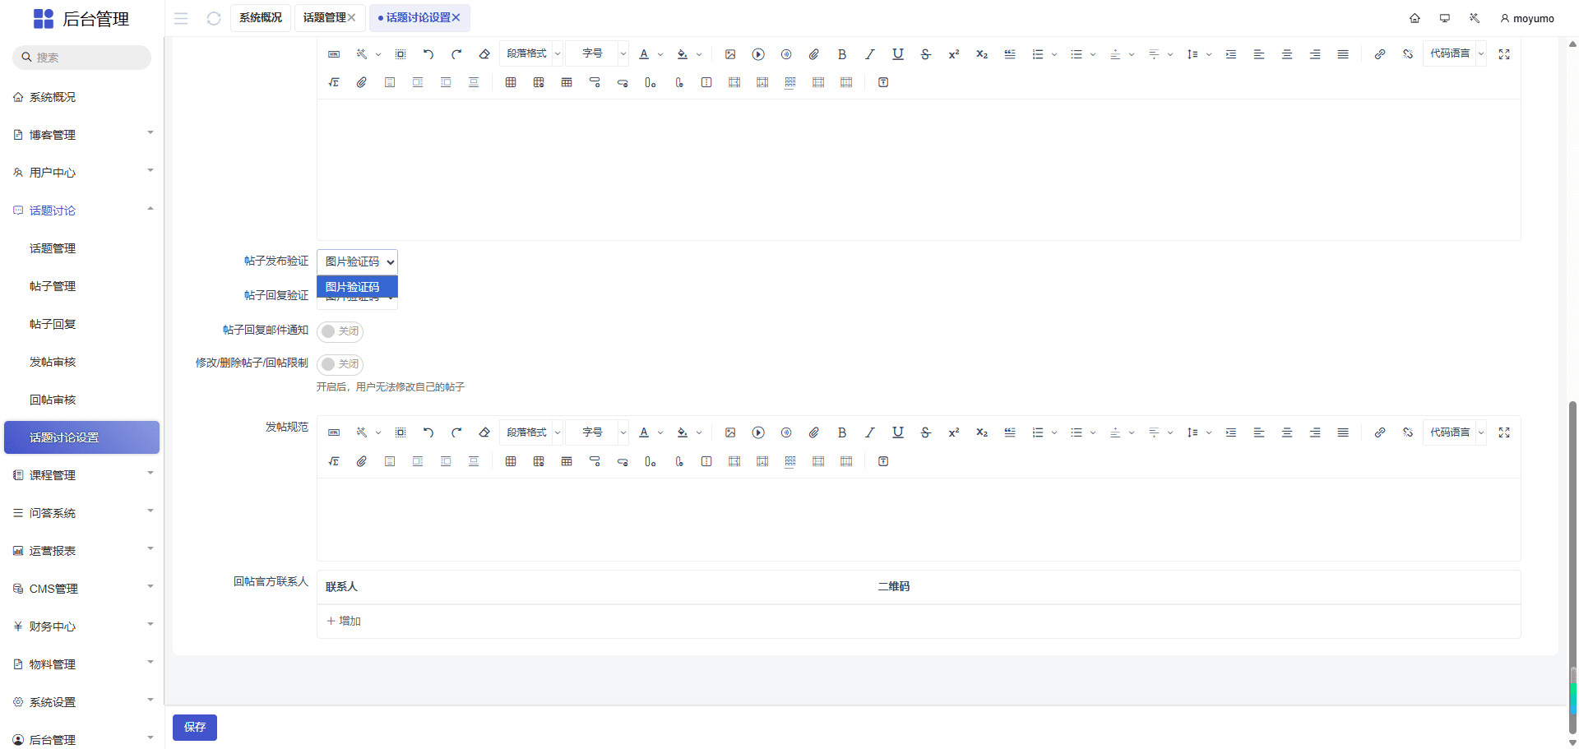Image resolution: width=1579 pixels, height=749 pixels.
Task: Click the 保存 button
Action: 195,727
